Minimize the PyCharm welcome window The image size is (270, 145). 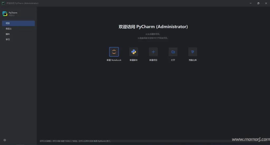(x=250, y=3)
